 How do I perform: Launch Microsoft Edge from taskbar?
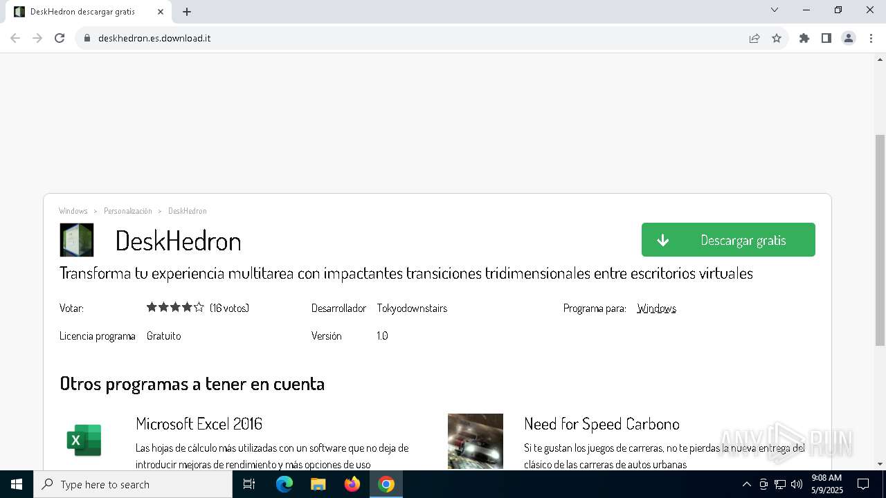(x=284, y=484)
